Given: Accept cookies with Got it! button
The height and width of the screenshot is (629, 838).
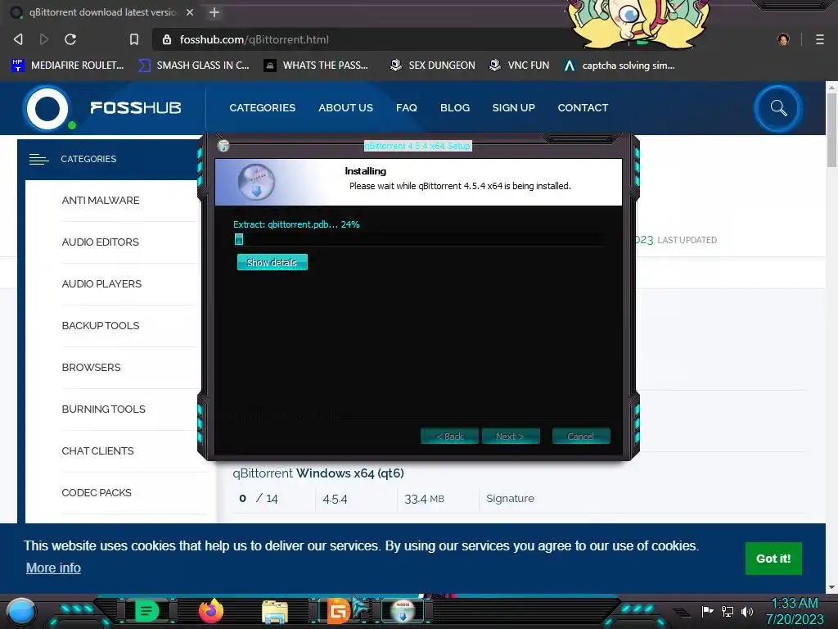Looking at the screenshot, I should (x=773, y=559).
